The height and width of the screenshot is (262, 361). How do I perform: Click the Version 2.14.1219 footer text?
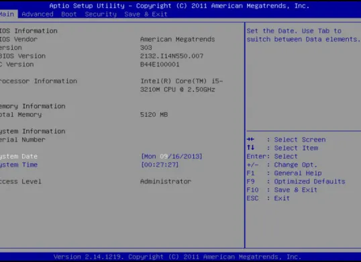coord(177,257)
